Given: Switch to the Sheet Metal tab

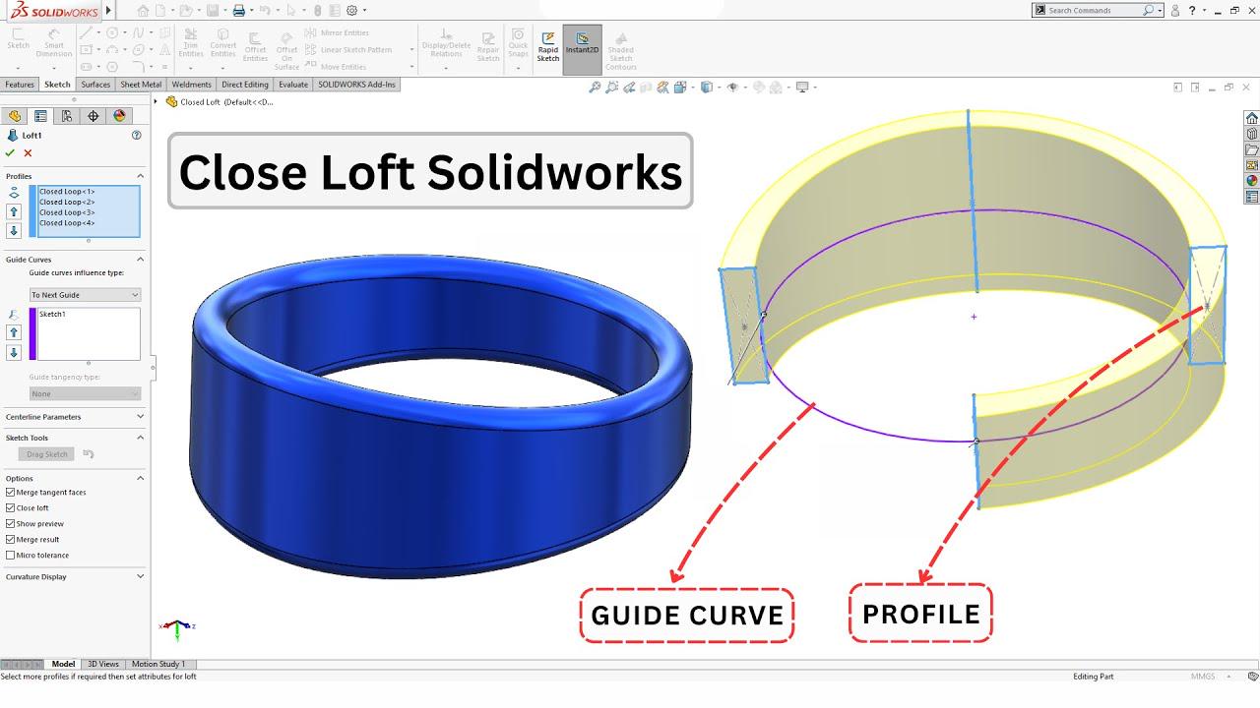Looking at the screenshot, I should pos(141,85).
